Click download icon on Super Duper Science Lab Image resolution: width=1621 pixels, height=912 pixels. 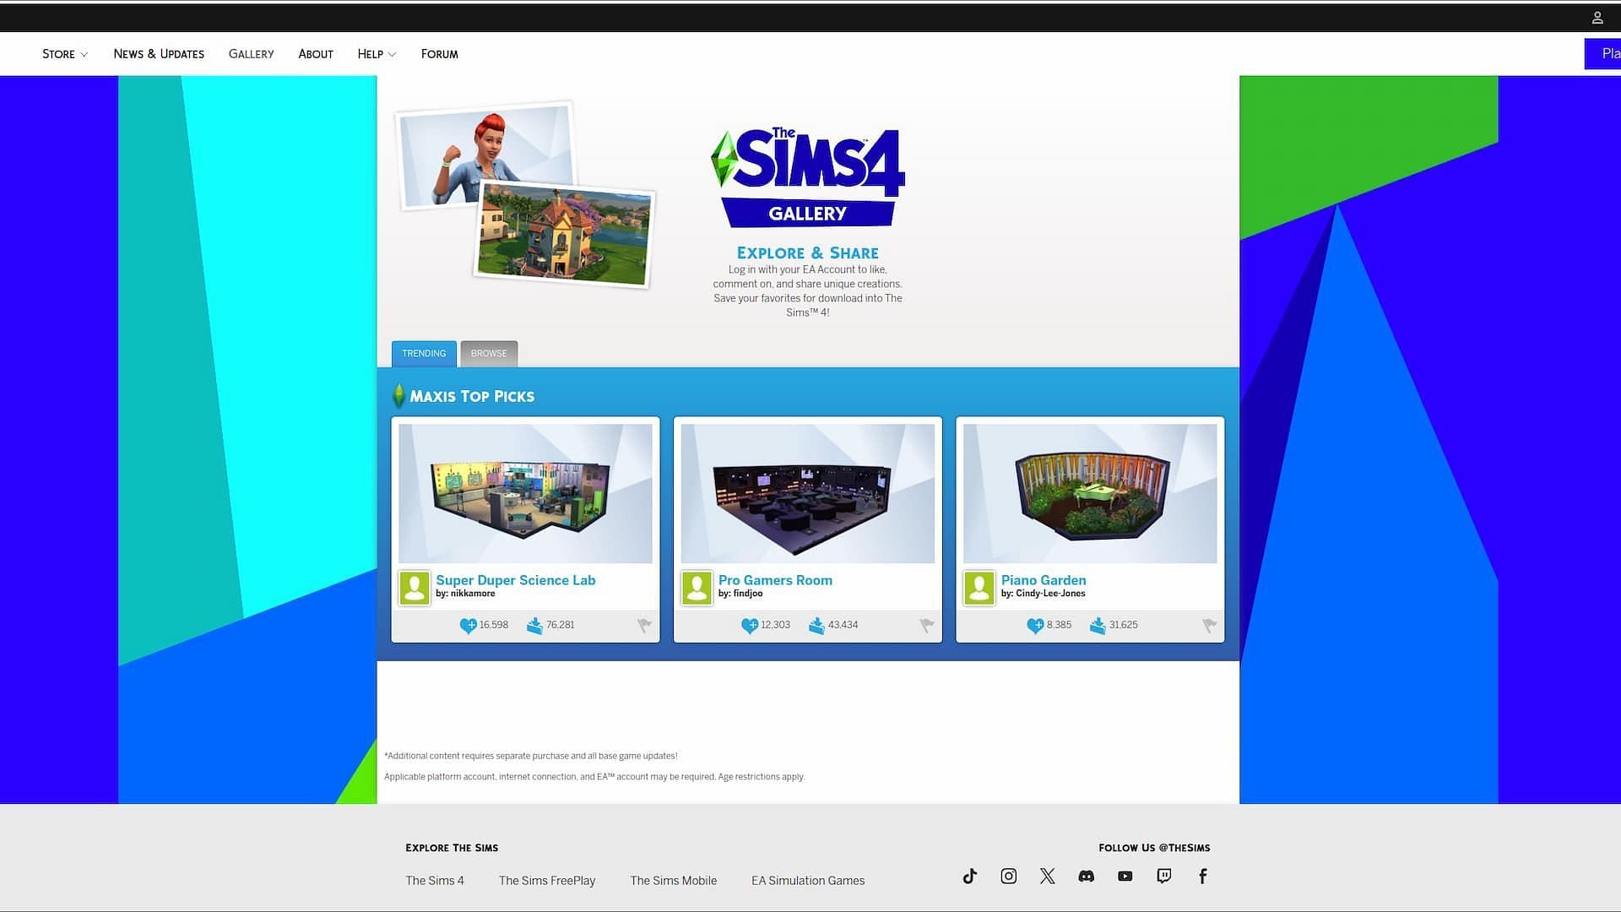pos(534,626)
